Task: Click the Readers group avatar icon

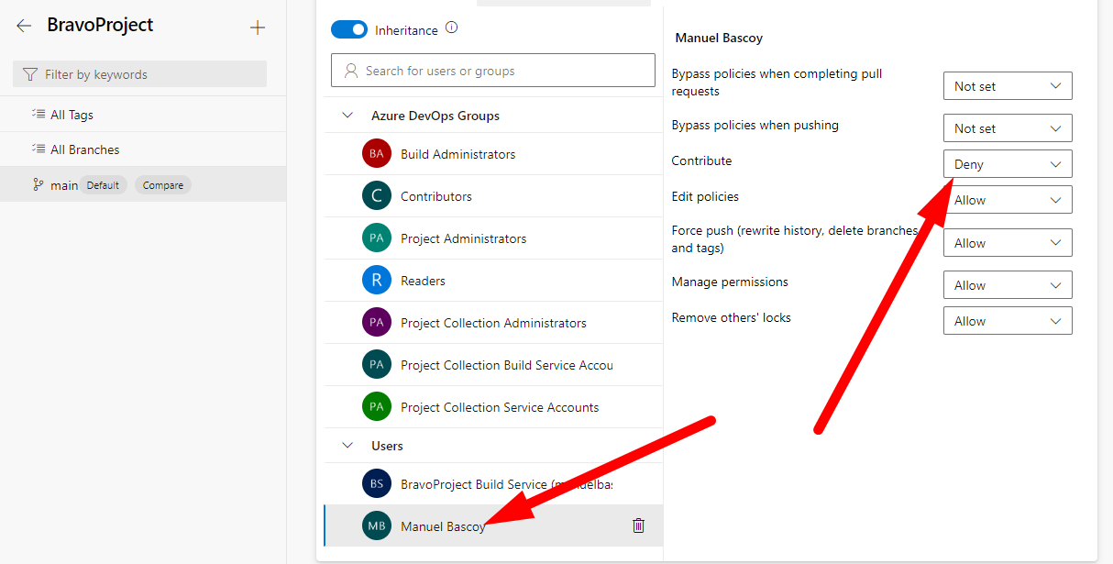Action: click(x=376, y=281)
